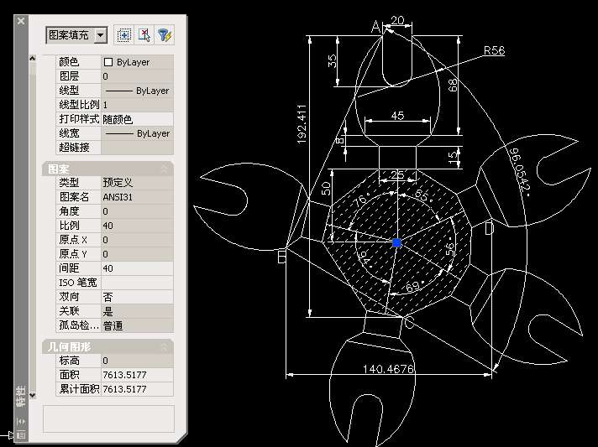Open Quick Select funnel icon

click(x=165, y=35)
